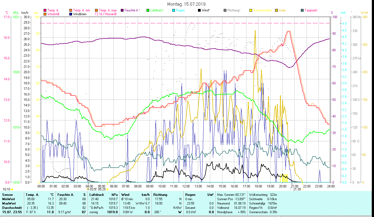This screenshot has height=217, width=374.
Task: Click the "W-NW 6.7" max wind entry
Action: tap(143, 203)
